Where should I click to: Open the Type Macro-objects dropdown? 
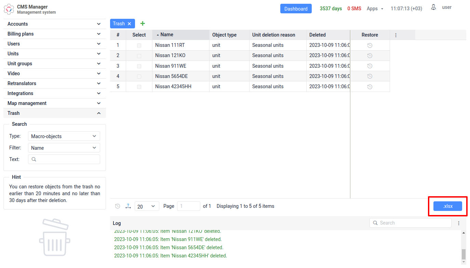tap(64, 136)
